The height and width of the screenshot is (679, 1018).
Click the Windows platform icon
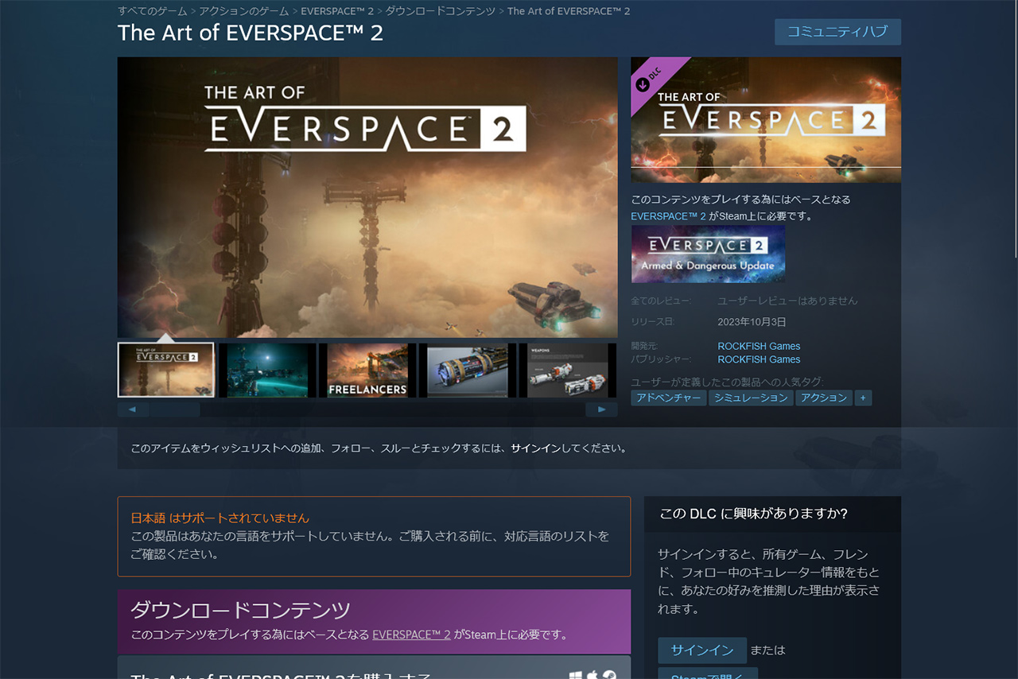pyautogui.click(x=576, y=675)
